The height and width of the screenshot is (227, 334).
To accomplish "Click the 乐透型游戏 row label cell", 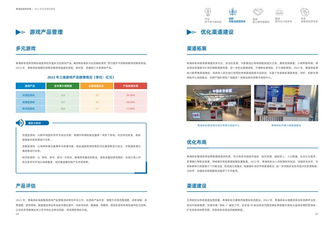I will pos(31,95).
